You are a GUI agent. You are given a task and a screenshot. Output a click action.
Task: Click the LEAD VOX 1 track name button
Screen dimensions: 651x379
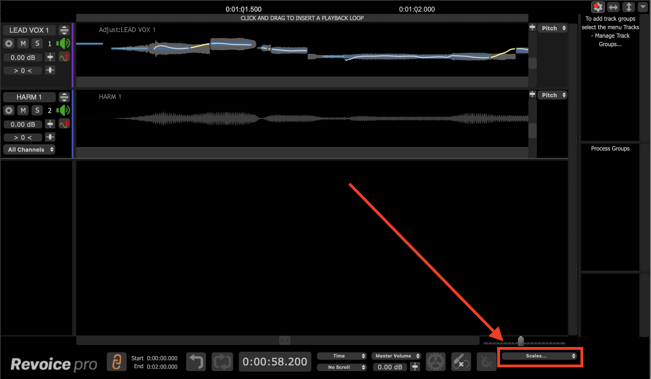click(29, 30)
